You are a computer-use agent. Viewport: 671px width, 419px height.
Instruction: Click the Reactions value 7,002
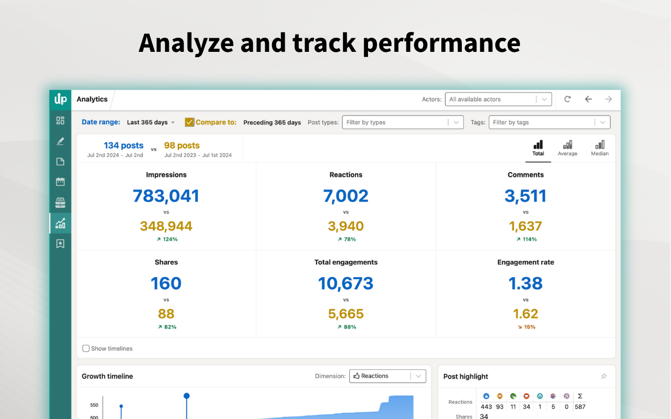[x=346, y=196]
